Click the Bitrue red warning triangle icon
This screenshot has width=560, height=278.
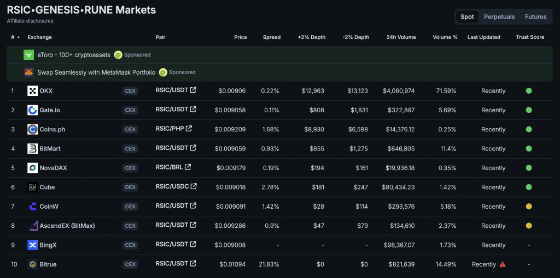pos(502,264)
